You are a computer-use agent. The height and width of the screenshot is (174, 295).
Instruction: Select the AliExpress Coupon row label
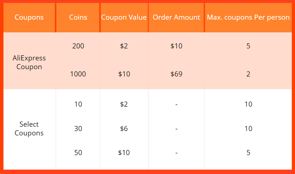tap(29, 62)
